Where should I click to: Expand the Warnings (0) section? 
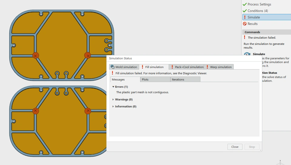(113, 99)
